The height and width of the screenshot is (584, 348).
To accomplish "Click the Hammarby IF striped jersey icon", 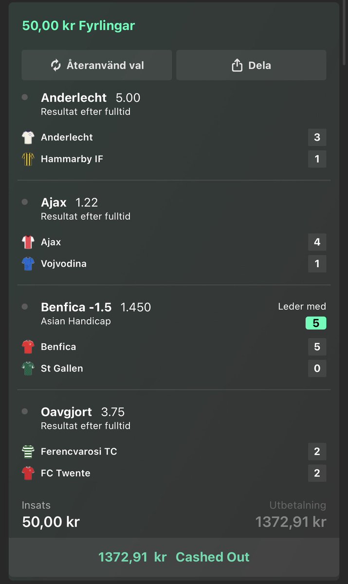I will [x=28, y=159].
